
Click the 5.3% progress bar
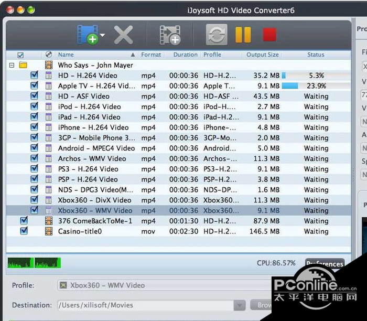pyautogui.click(x=316, y=76)
